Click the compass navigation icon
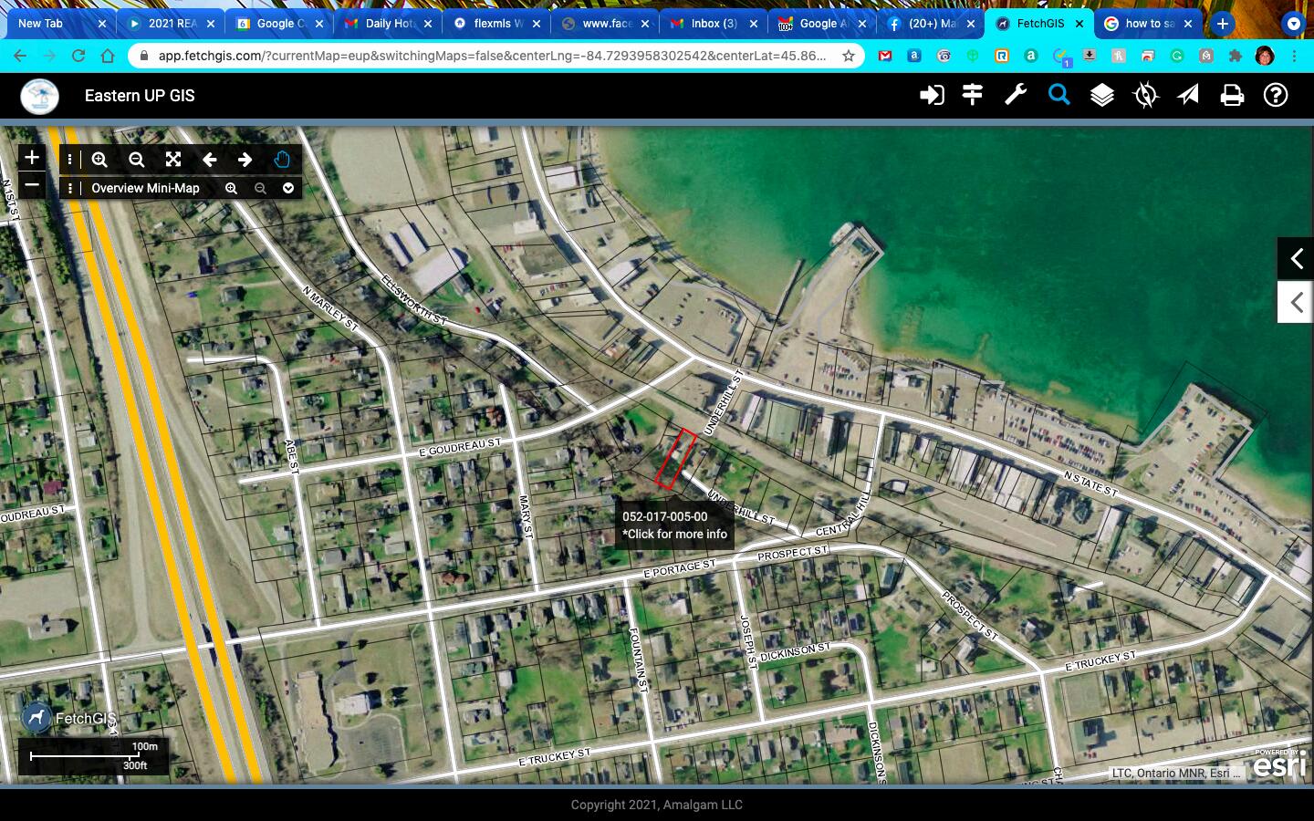Image resolution: width=1314 pixels, height=821 pixels. 1145,95
